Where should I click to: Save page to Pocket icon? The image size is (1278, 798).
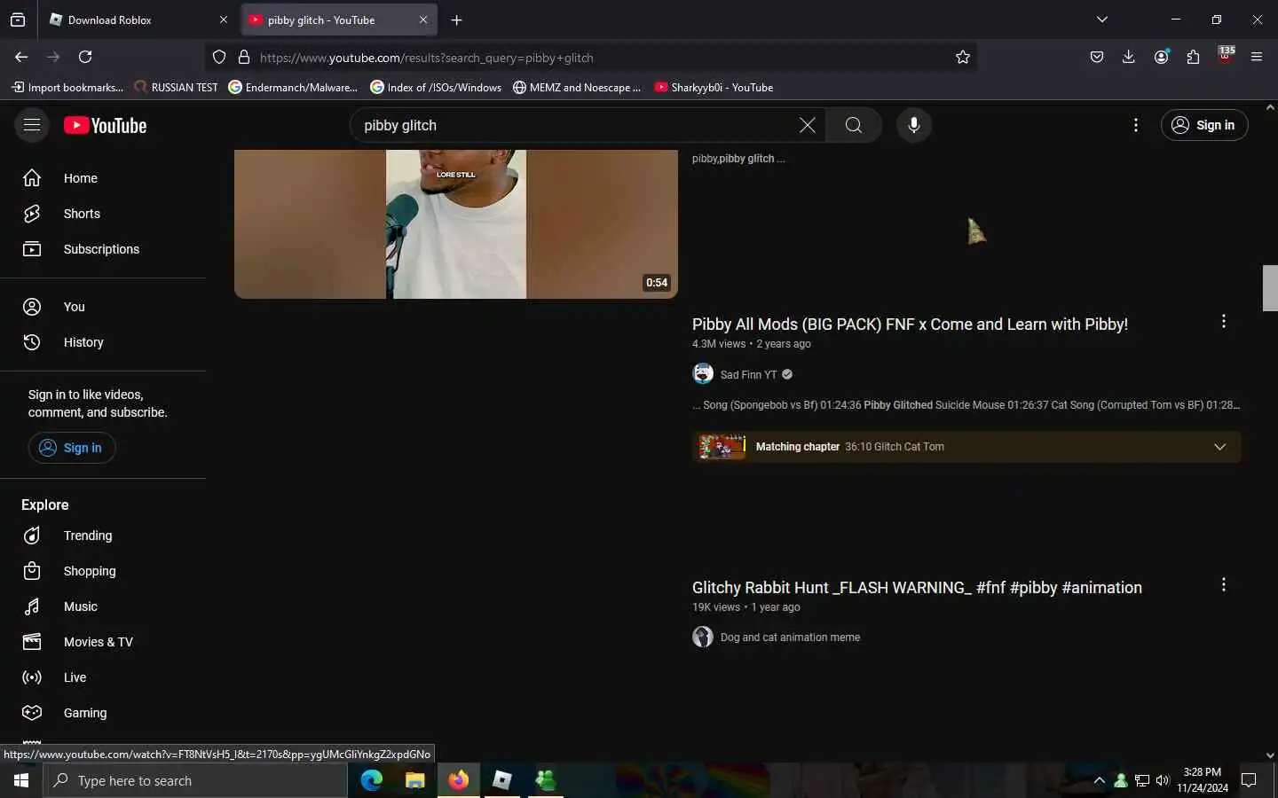coord(1097,57)
